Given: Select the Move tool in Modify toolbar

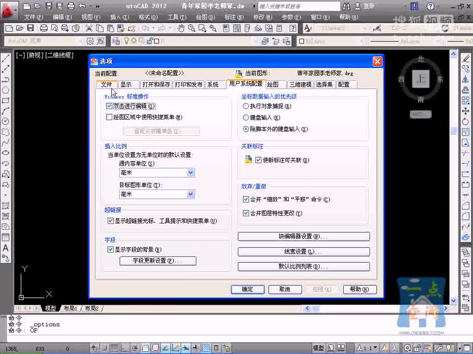Looking at the screenshot, I should pyautogui.click(x=466, y=111).
